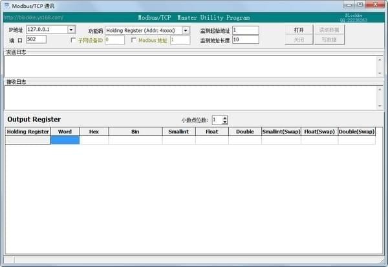
Task: Toggle the Modbus 地址 checkbox
Action: (134, 40)
